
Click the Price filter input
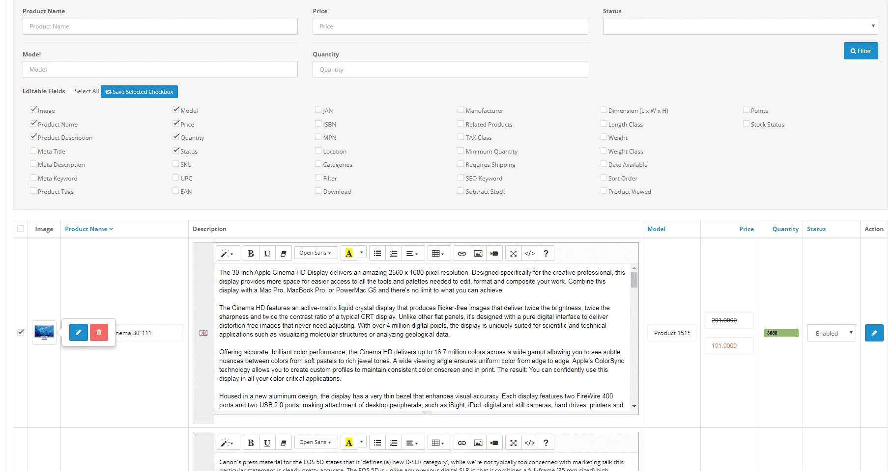tap(450, 26)
